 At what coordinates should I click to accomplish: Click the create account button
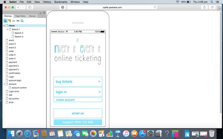[x=78, y=100]
